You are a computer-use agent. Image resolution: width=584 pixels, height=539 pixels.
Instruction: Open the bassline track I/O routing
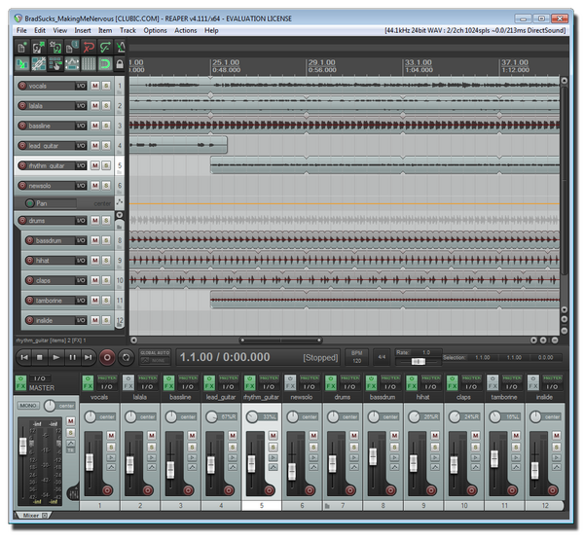[x=80, y=126]
